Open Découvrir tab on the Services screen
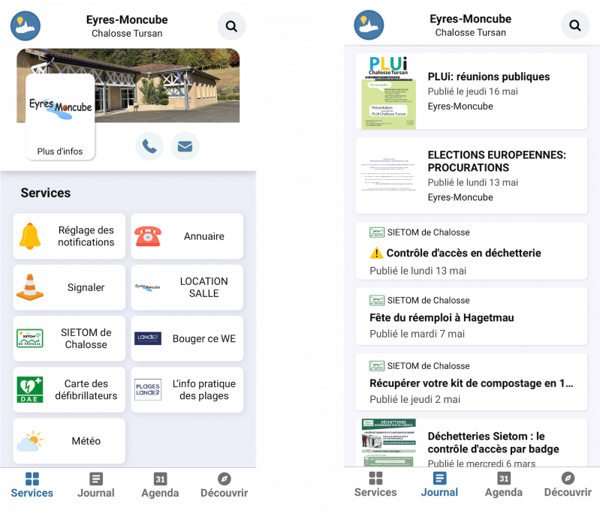Screen dimensions: 600x513 click(225, 485)
